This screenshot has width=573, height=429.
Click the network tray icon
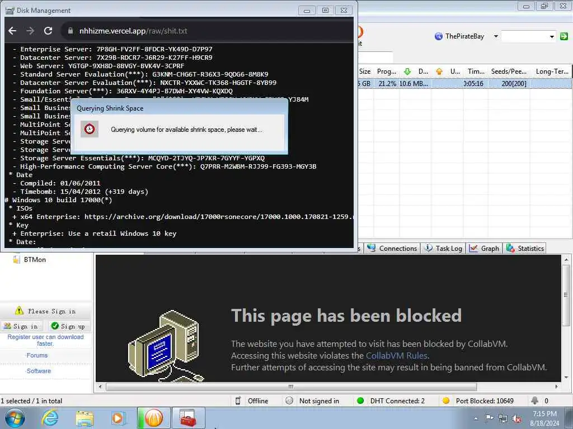click(x=503, y=419)
